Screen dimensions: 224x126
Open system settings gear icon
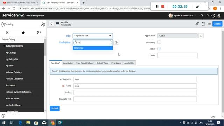tap(219, 15)
